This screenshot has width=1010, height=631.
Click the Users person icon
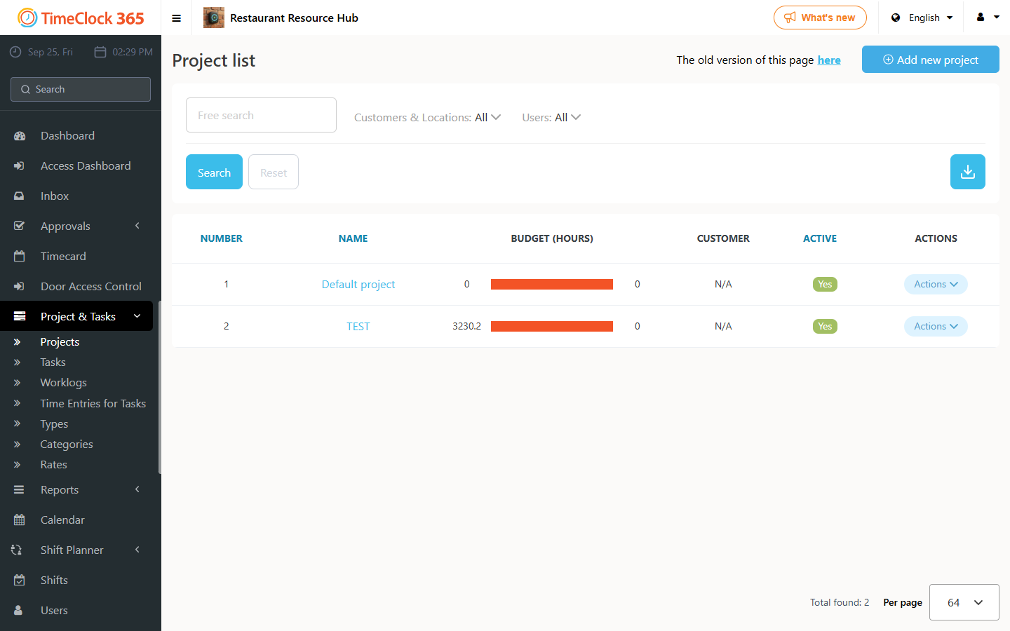tap(18, 611)
